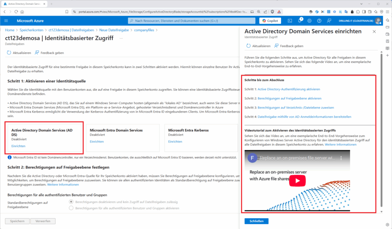Click the user account avatar
The image size is (392, 229).
point(378,21)
